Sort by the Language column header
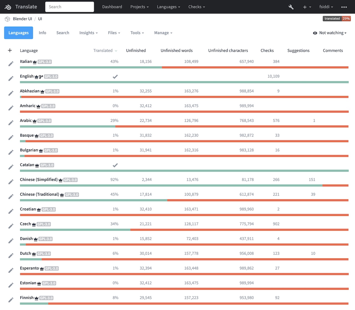 (29, 51)
